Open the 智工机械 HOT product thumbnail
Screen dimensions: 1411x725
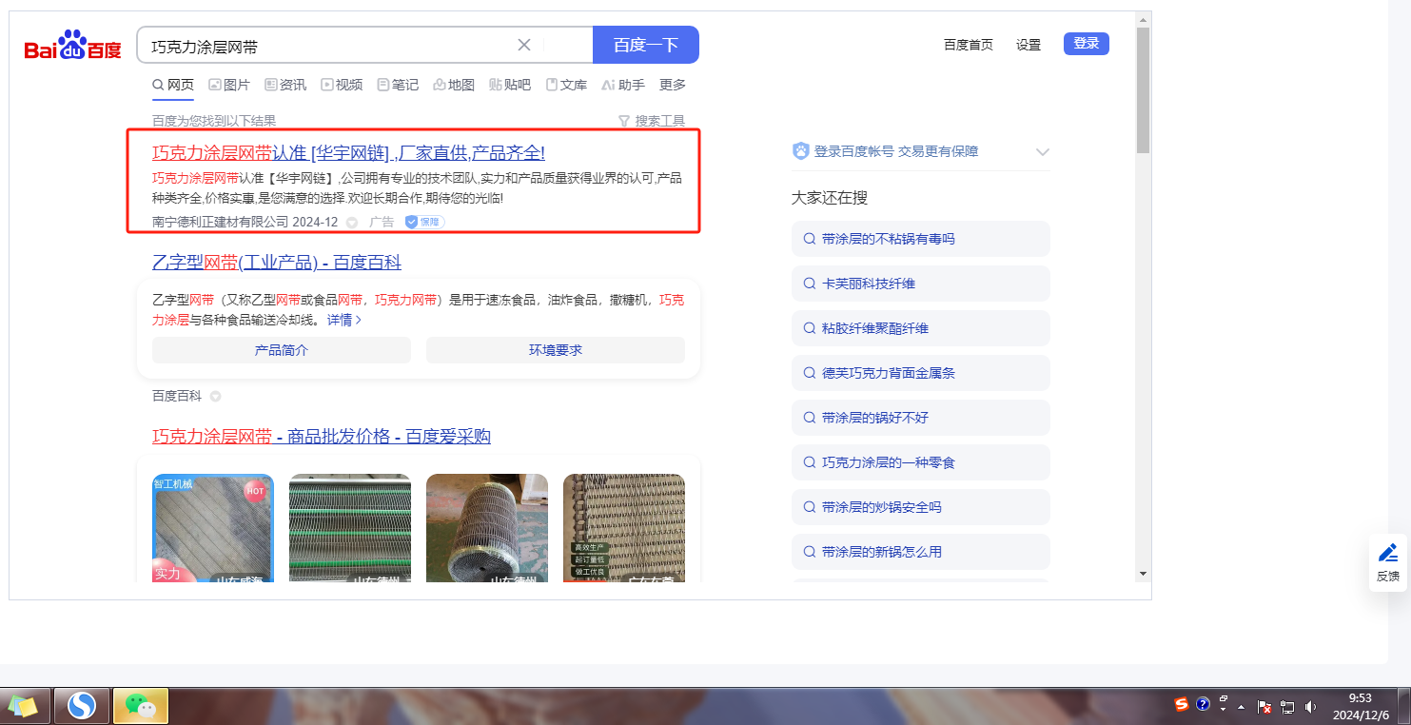point(213,528)
